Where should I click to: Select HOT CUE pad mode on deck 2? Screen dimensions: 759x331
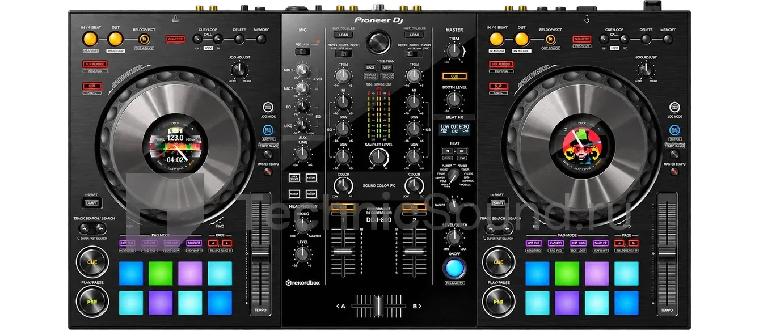click(x=533, y=243)
